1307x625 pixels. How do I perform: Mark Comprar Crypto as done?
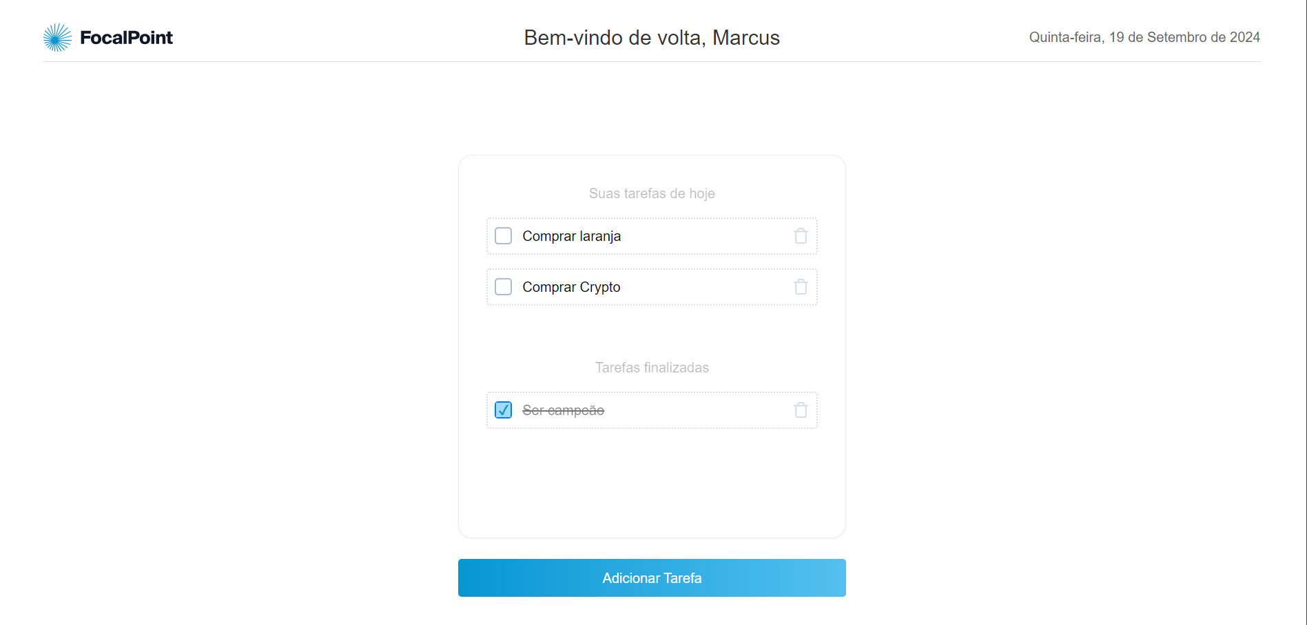pos(504,287)
